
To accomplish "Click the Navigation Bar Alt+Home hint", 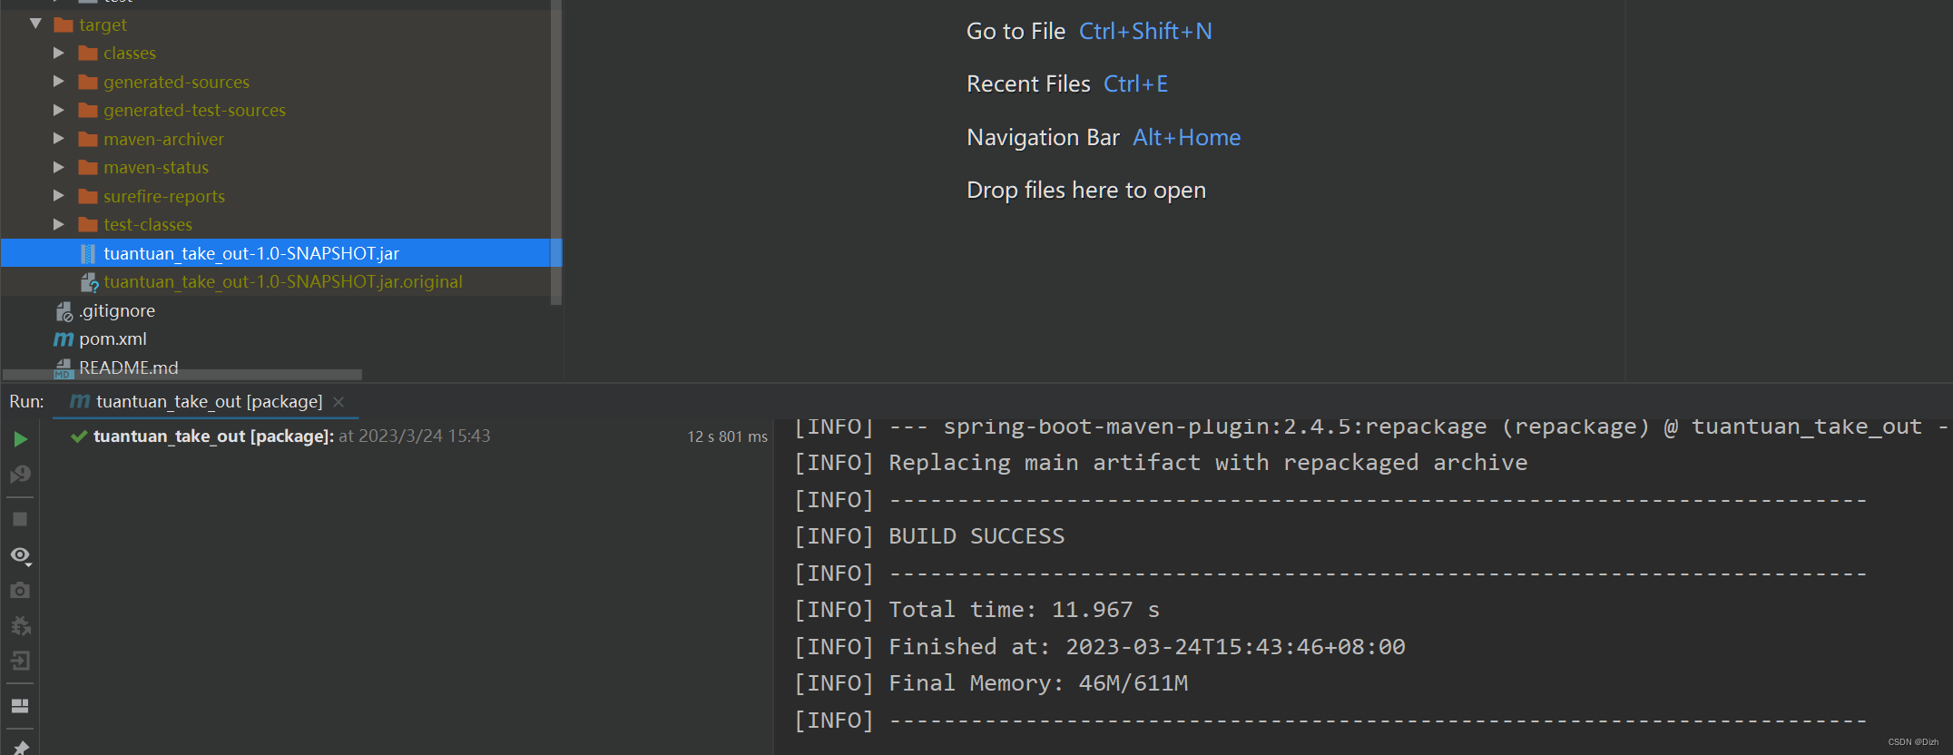I will [1104, 138].
